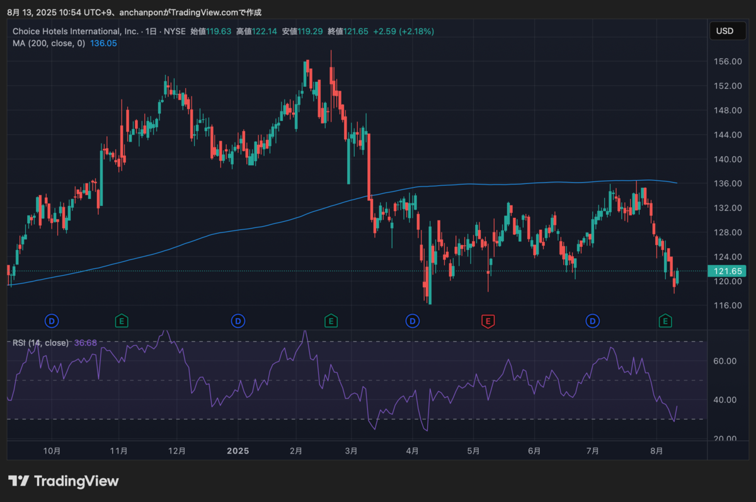Click the dividend D marker above 7月
Screen dimensions: 756x502
pyautogui.click(x=592, y=321)
